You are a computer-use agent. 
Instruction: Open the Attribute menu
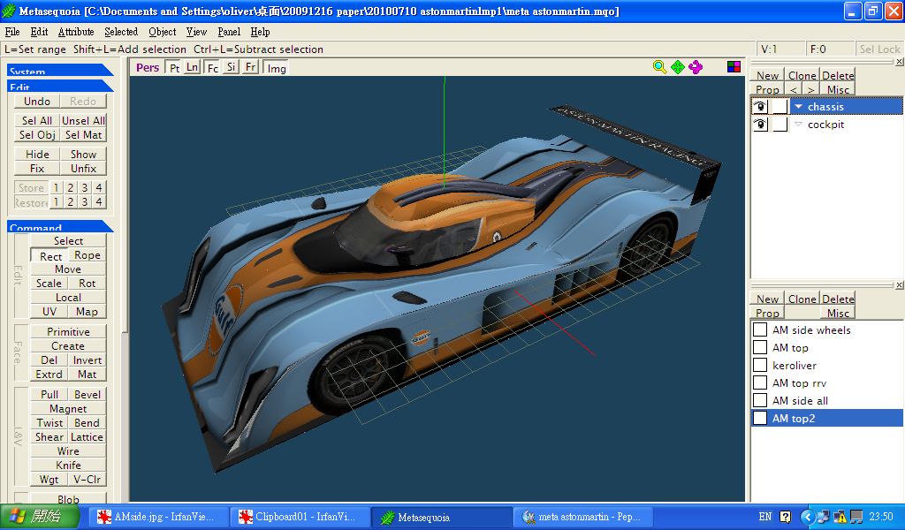(x=76, y=32)
